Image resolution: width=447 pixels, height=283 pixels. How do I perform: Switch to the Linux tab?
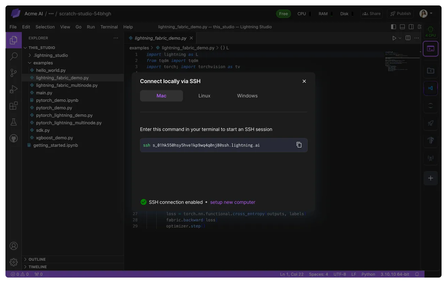click(x=204, y=96)
